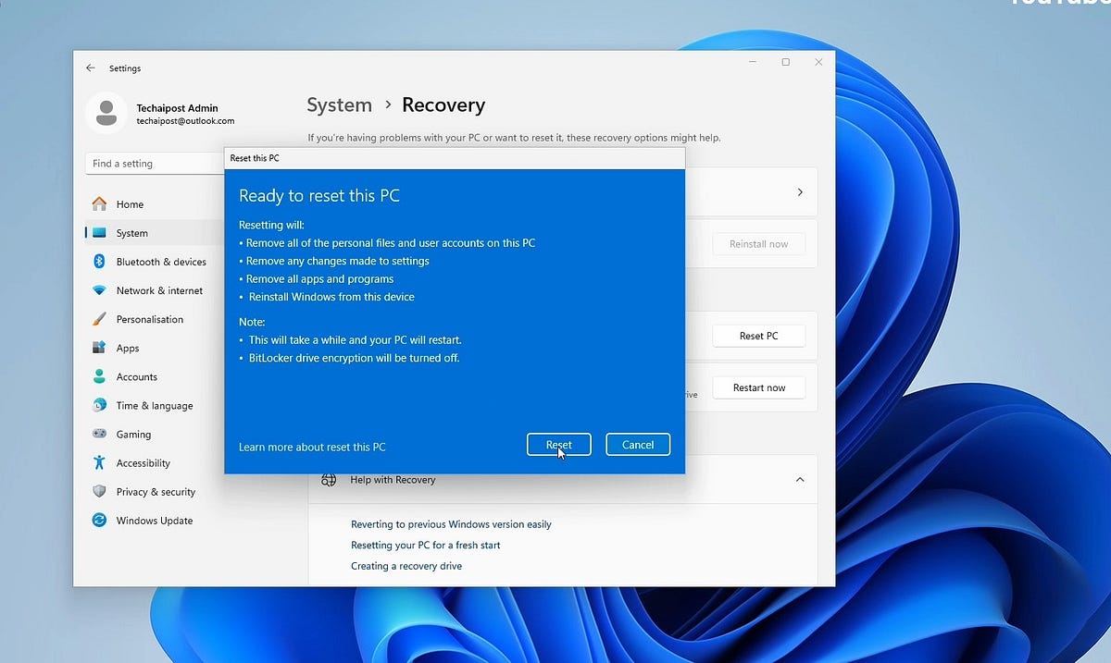
Task: Click the Home icon in sidebar
Action: click(x=99, y=204)
